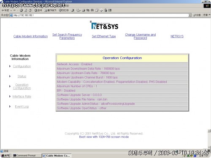The width and height of the screenshot is (211, 158).
Task: Refresh the current page
Action: (26, 11)
